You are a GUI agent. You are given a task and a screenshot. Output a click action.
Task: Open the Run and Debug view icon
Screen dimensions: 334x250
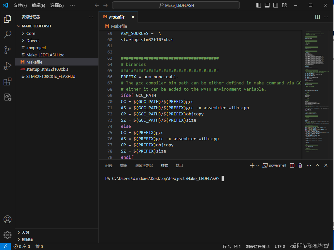[7, 66]
